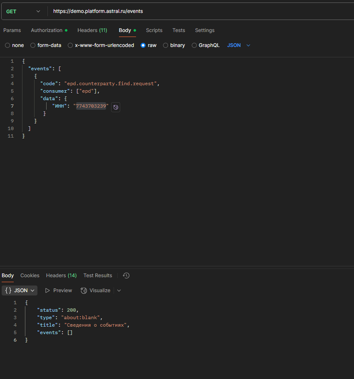Select the raw body type

[x=143, y=45]
